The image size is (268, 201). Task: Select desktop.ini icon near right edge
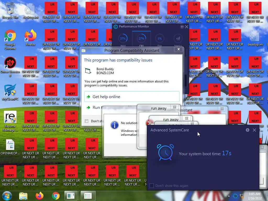(255, 38)
